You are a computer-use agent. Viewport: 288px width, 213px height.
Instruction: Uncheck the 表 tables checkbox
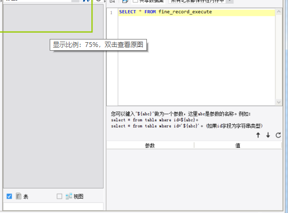pos(9,196)
